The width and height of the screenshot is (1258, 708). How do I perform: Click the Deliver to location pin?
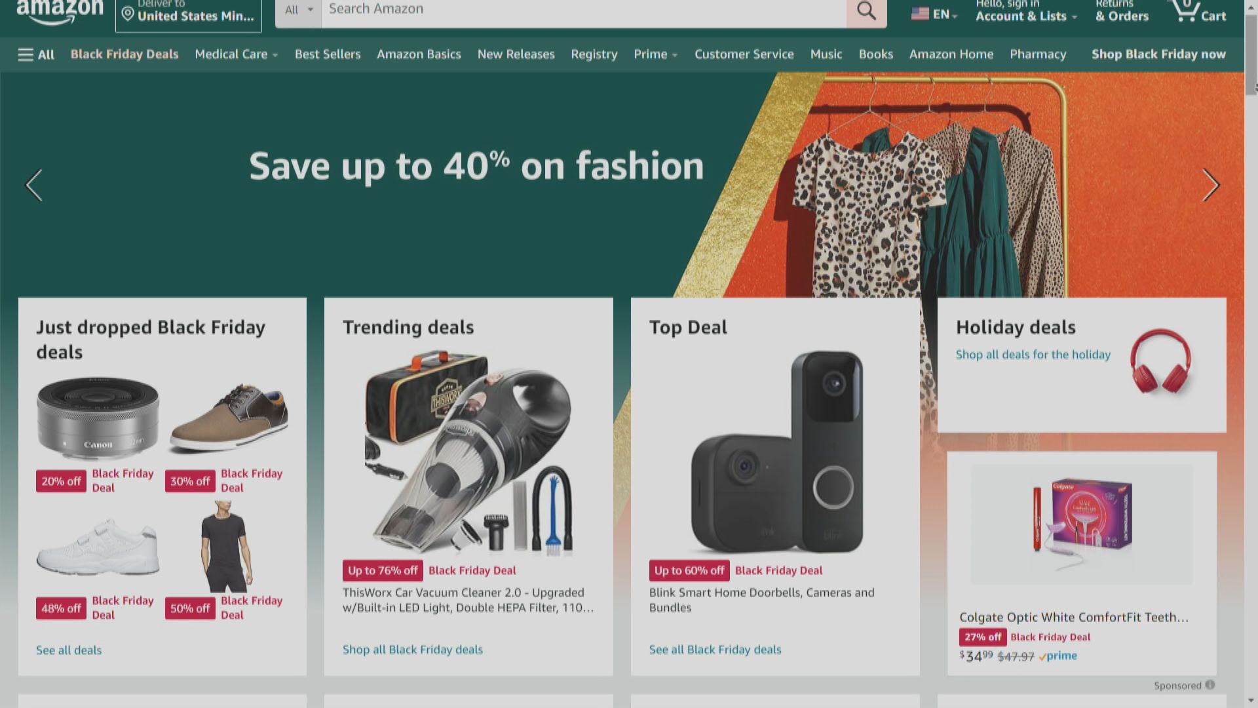128,14
